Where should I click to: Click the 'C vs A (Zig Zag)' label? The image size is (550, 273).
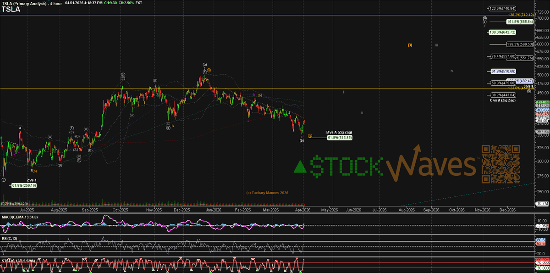tap(502, 100)
